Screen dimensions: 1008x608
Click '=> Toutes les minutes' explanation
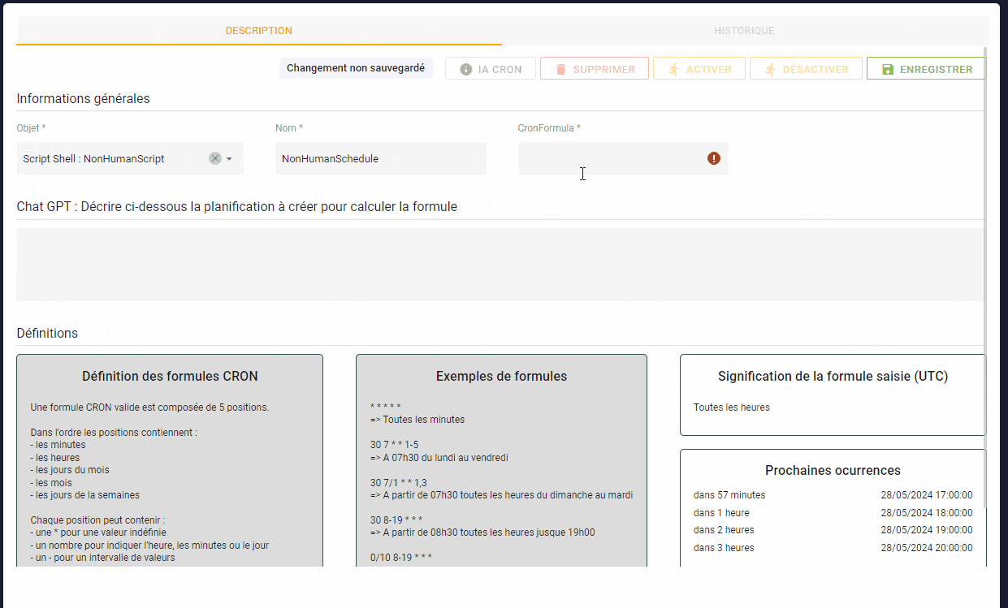417,420
